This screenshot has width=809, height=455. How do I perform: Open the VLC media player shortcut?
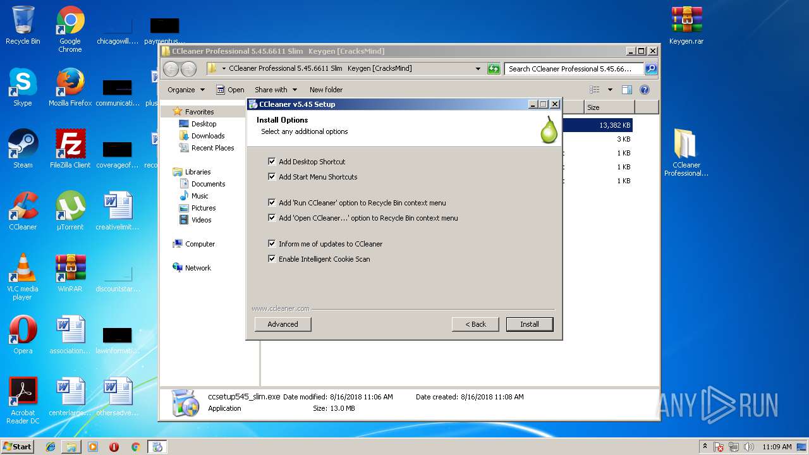pos(23,277)
